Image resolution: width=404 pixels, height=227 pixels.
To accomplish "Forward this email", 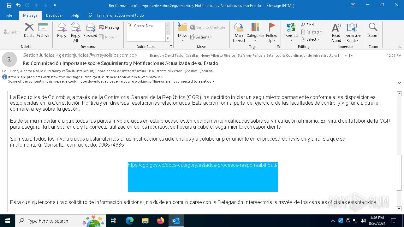I will click(x=90, y=31).
